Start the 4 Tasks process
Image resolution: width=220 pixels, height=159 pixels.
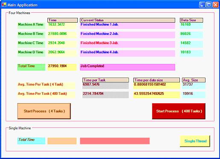click(x=44, y=111)
